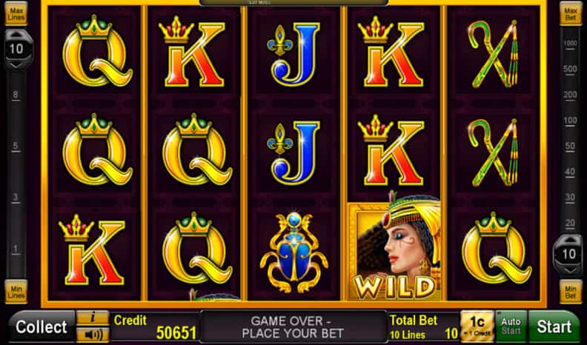
Task: Toggle the sound speaker icon
Action: coord(93,335)
